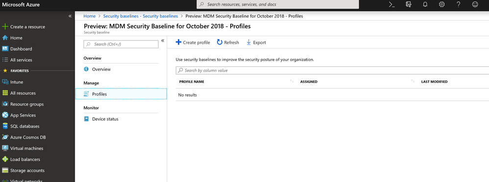This screenshot has width=489, height=182.
Task: Sort by Assigned column arrows
Action: pyautogui.click(x=413, y=81)
